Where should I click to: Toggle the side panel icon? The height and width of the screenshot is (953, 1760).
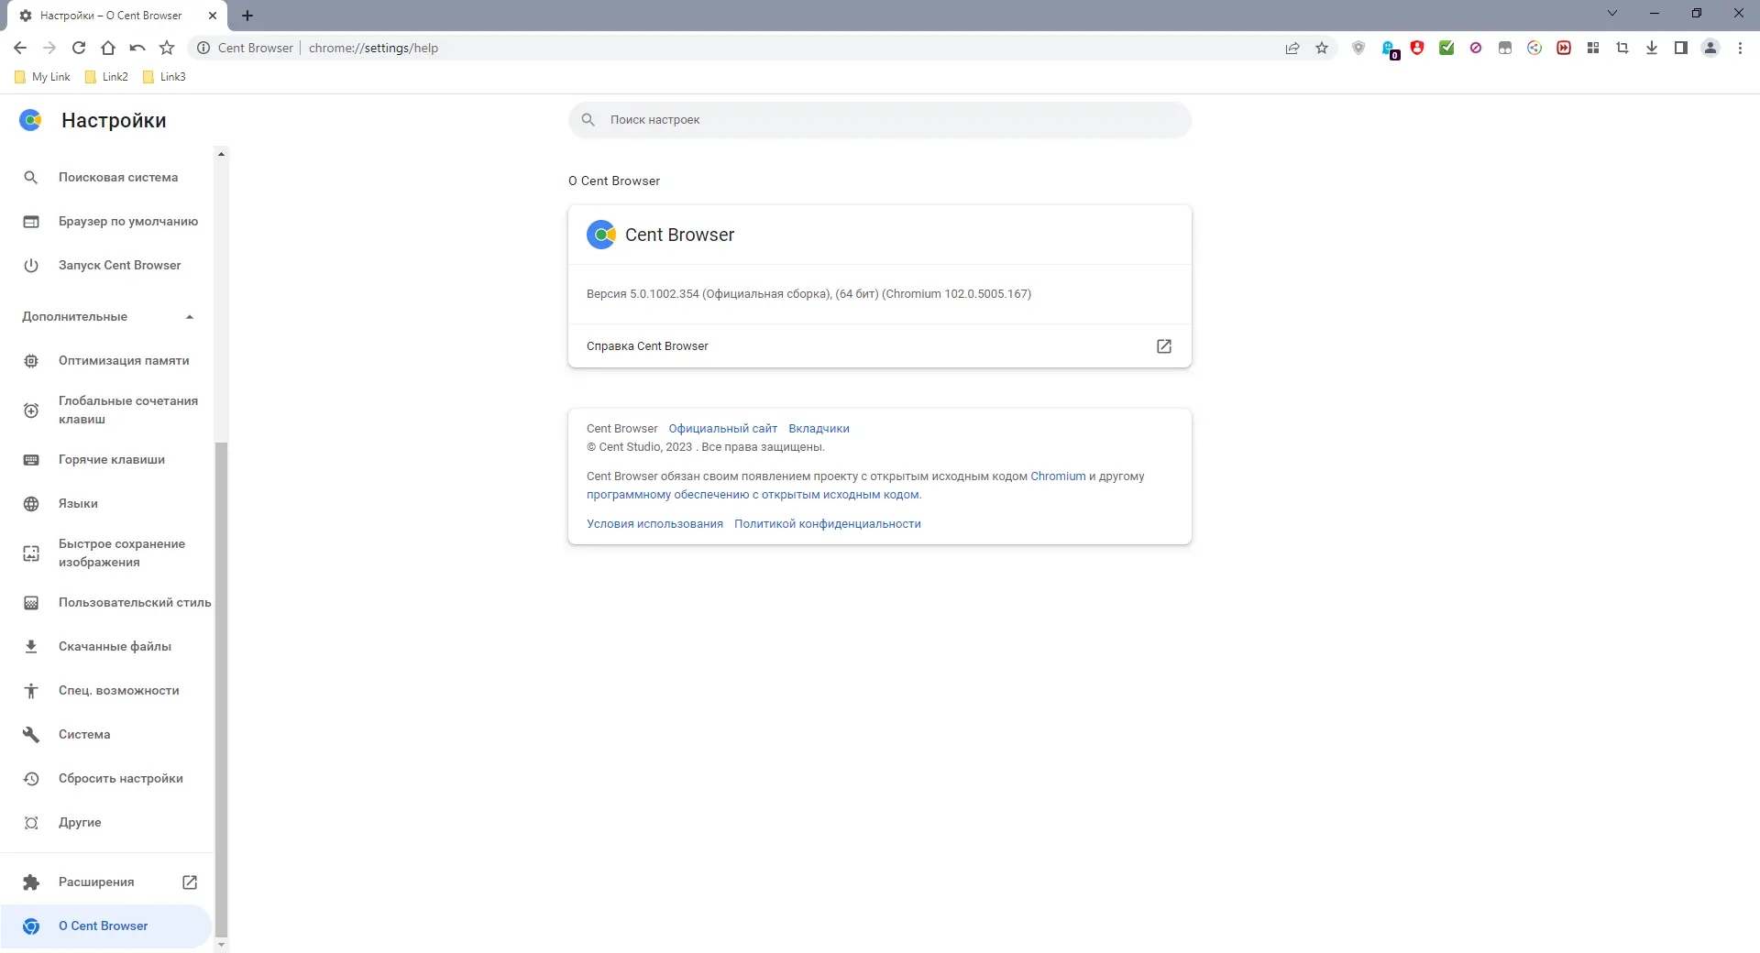1681,48
